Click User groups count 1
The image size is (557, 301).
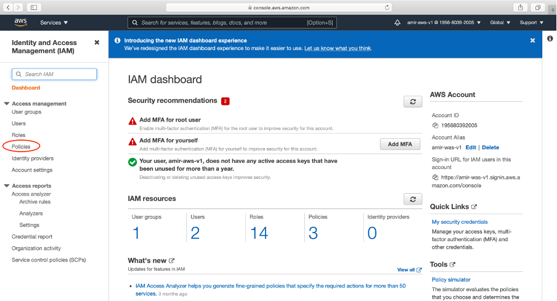point(136,233)
